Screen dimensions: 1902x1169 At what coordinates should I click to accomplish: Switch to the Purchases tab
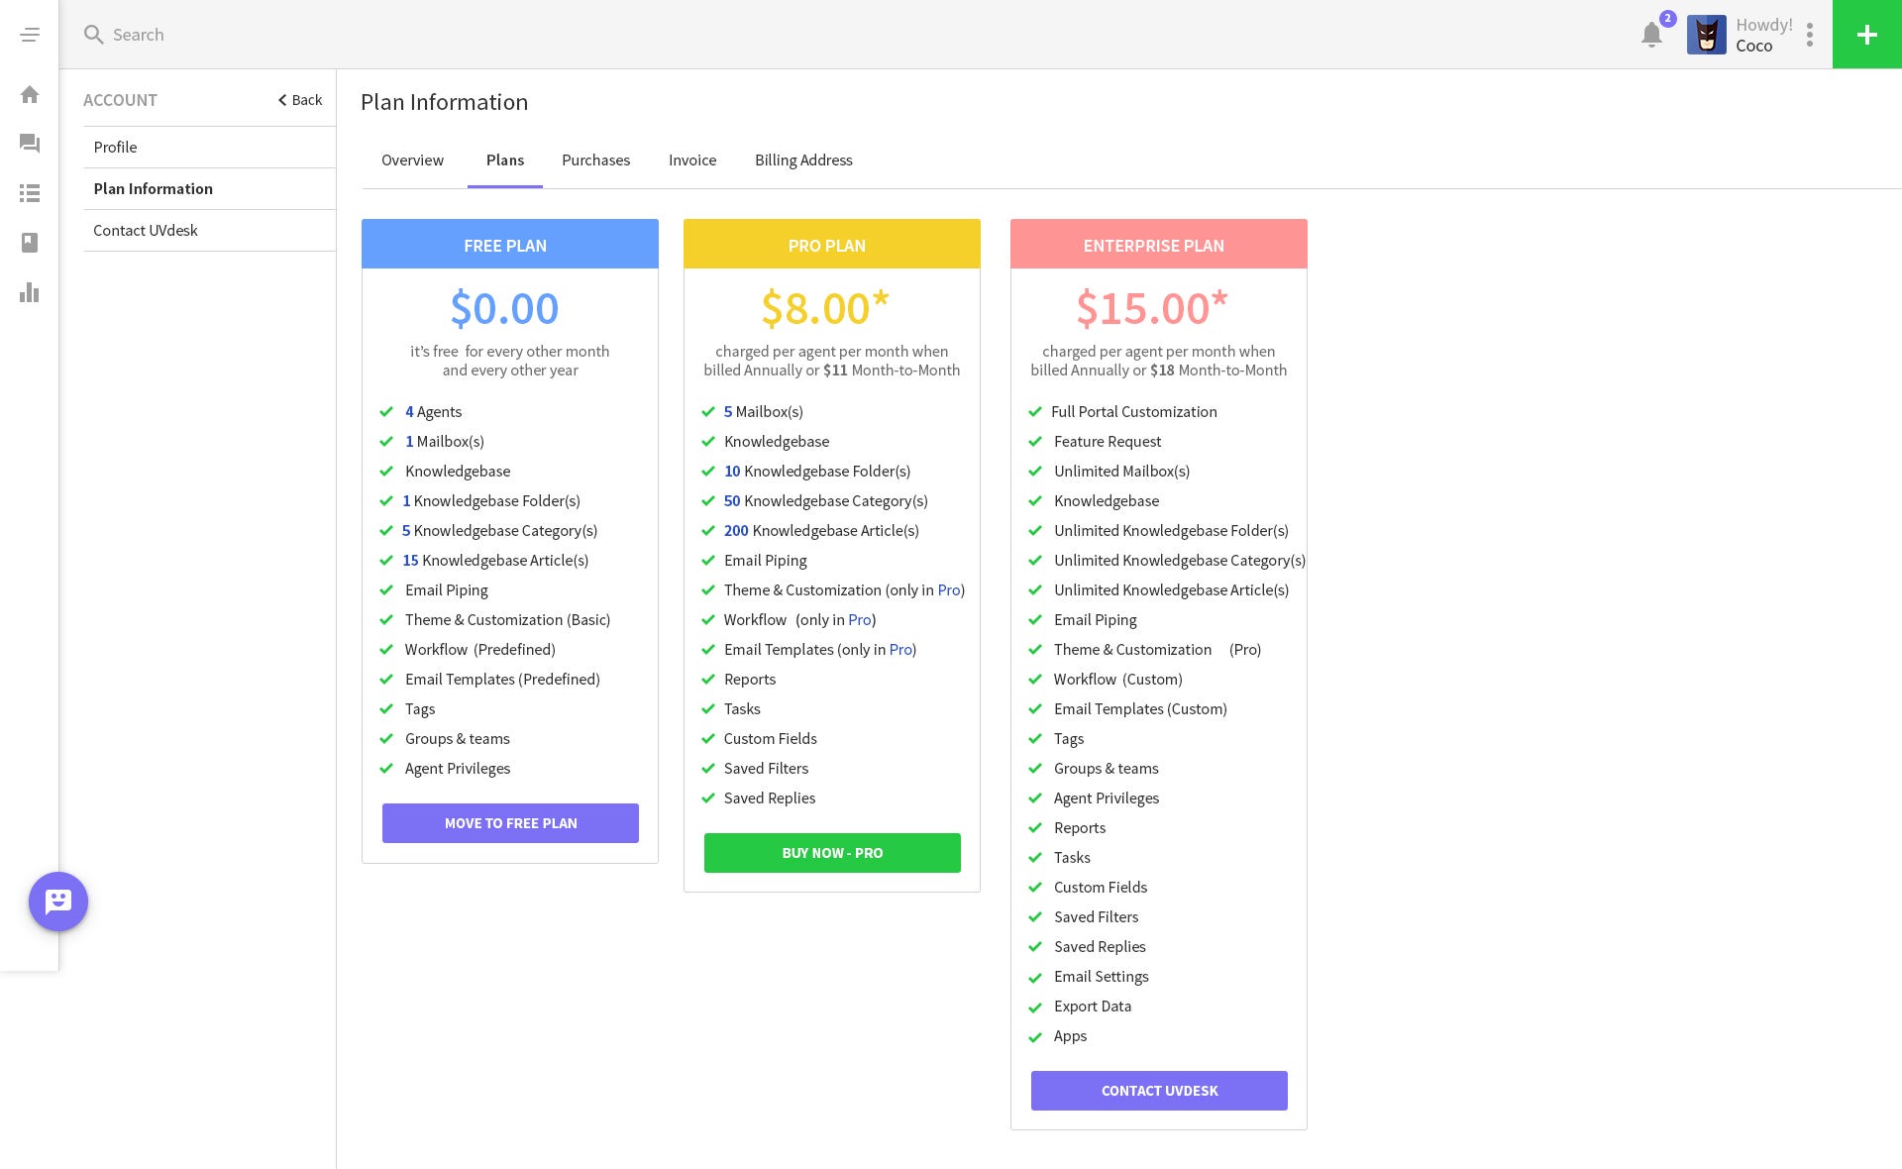coord(595,159)
